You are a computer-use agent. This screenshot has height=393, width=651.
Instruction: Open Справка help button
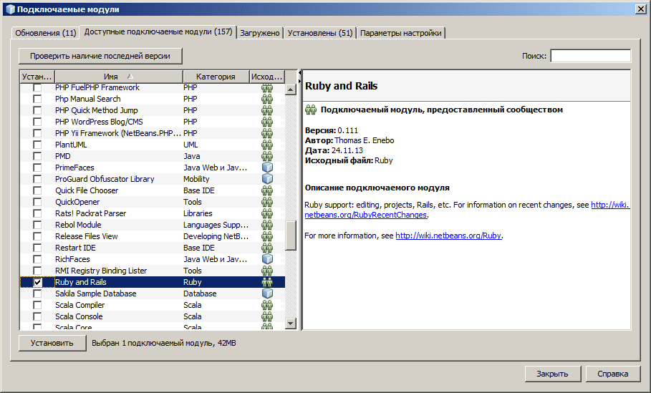pyautogui.click(x=613, y=374)
